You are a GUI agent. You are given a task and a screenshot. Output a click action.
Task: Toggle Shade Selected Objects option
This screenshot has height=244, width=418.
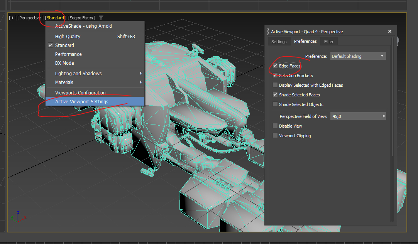click(275, 104)
